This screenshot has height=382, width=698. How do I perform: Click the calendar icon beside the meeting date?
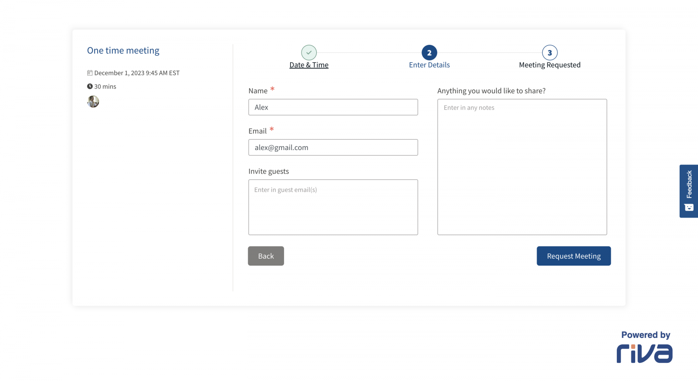pos(90,73)
